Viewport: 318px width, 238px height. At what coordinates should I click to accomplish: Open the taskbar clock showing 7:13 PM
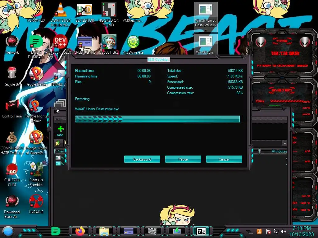click(301, 231)
